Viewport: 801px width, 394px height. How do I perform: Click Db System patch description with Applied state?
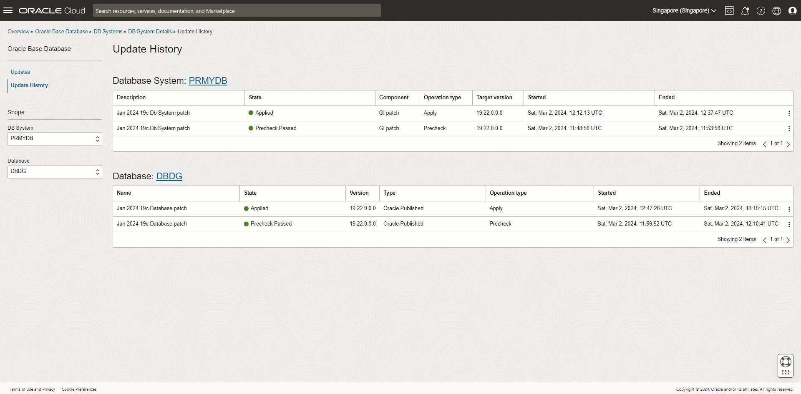[x=153, y=113]
